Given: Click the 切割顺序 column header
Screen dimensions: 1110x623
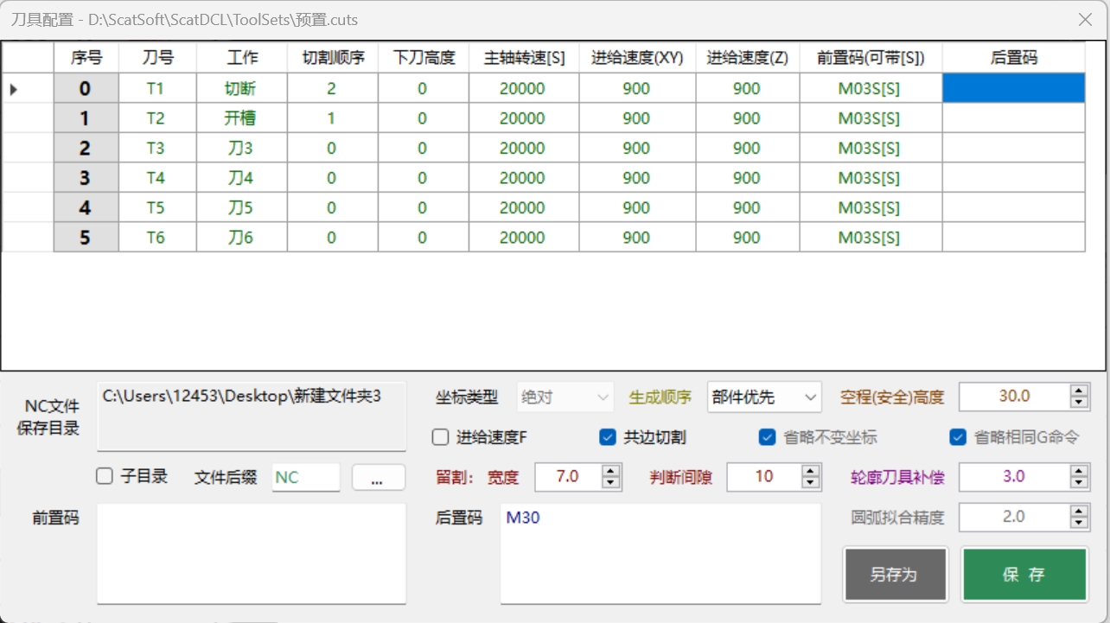Looking at the screenshot, I should (333, 58).
